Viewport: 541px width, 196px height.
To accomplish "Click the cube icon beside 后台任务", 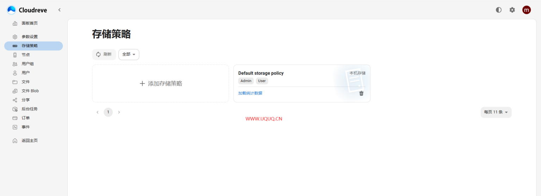I will (x=15, y=109).
